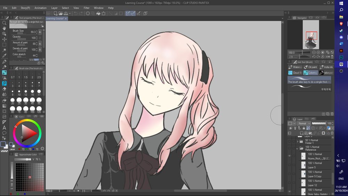
Task: Select the rake paint sub tool group
Action: tap(326, 73)
